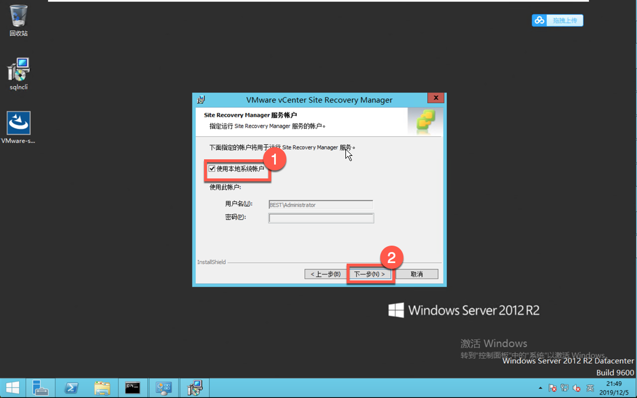
Task: Cancel the installation with 取消
Action: point(417,274)
